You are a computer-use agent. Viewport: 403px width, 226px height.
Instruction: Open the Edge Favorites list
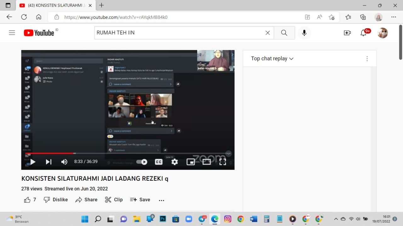[x=348, y=17]
